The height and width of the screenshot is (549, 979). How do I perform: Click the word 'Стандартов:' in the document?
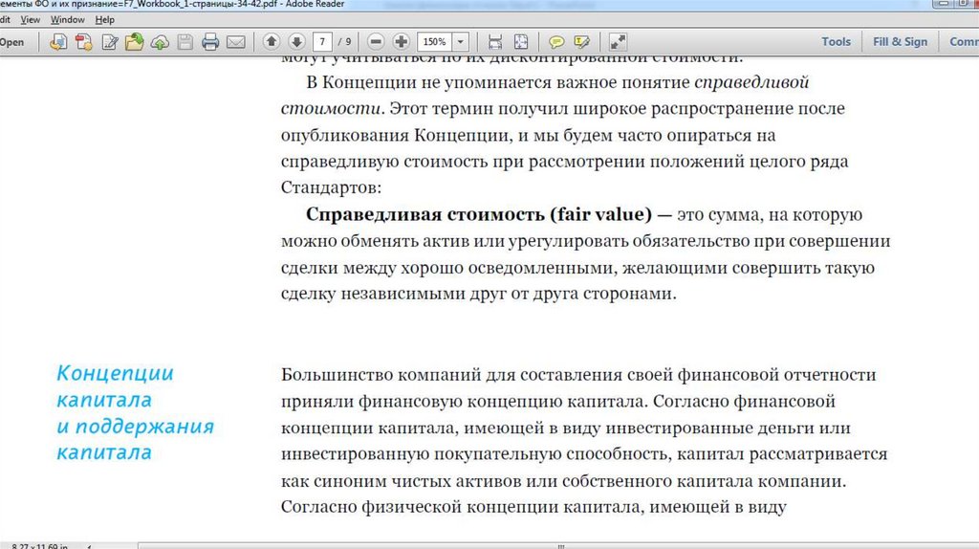(x=331, y=187)
